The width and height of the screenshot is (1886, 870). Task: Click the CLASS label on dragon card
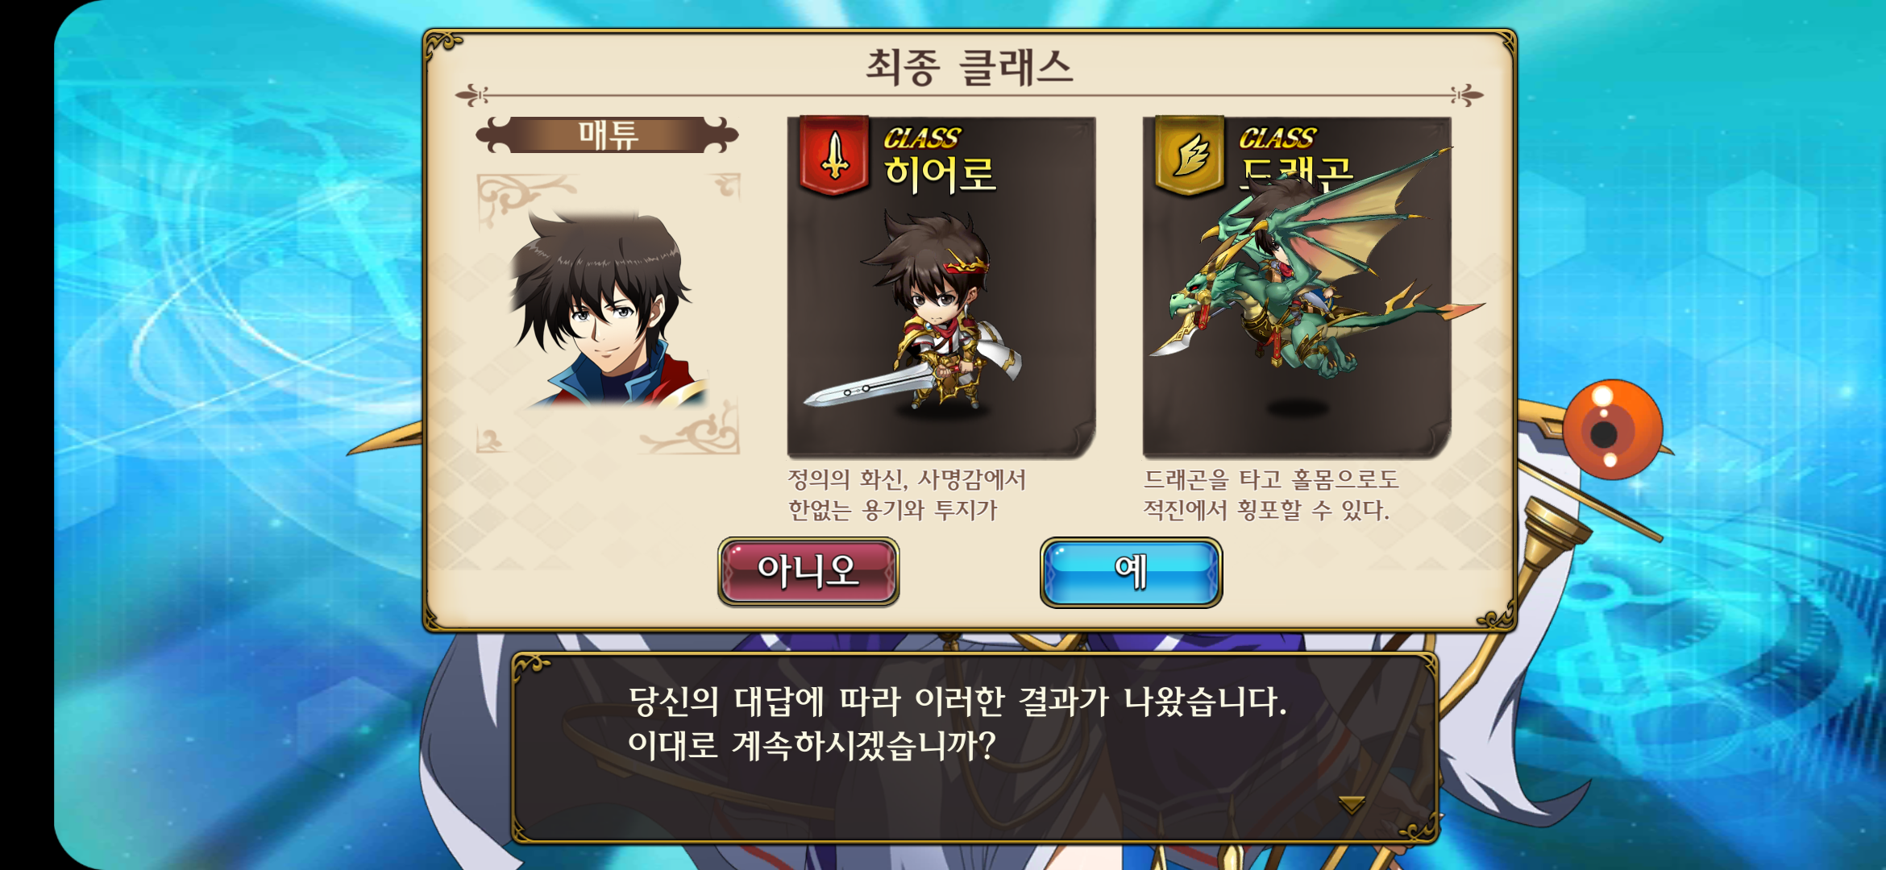click(x=1277, y=139)
